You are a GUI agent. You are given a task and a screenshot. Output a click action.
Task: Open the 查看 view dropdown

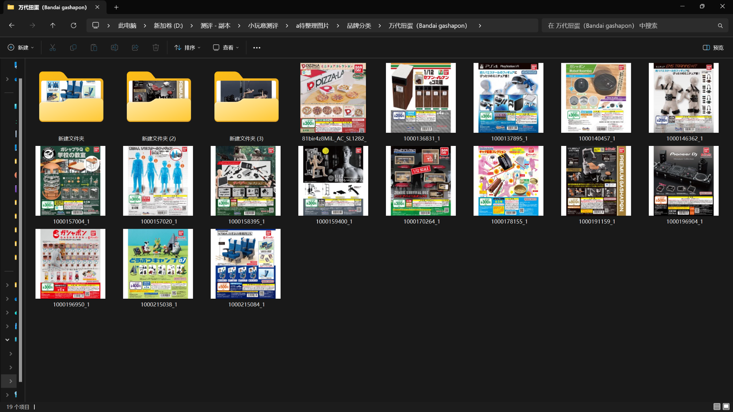click(x=226, y=47)
